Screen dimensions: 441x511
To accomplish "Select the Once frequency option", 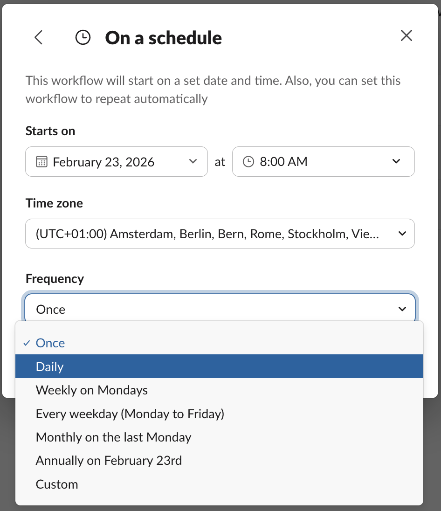I will point(50,343).
